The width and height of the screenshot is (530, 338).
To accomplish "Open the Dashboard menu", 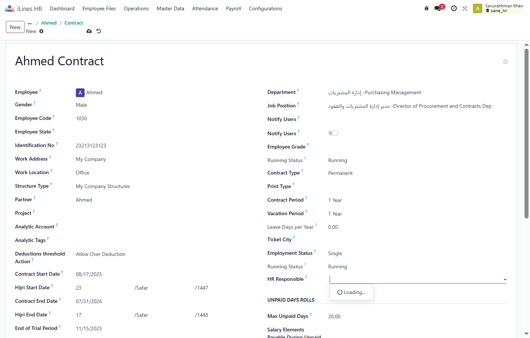I will (x=62, y=8).
